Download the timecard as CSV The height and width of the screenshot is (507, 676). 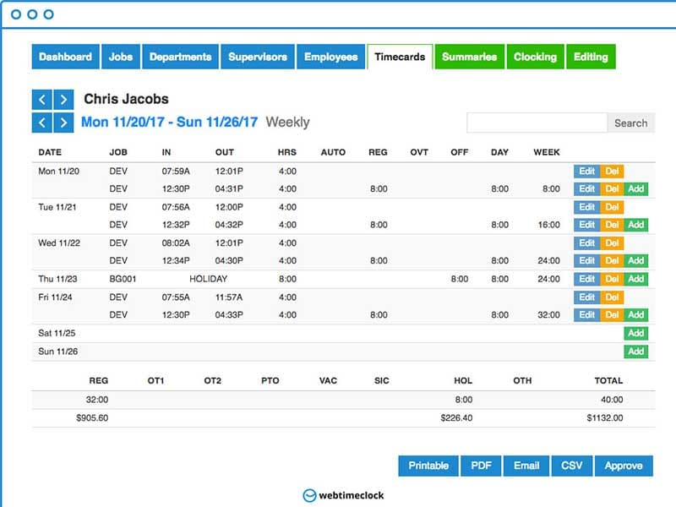[x=572, y=466]
